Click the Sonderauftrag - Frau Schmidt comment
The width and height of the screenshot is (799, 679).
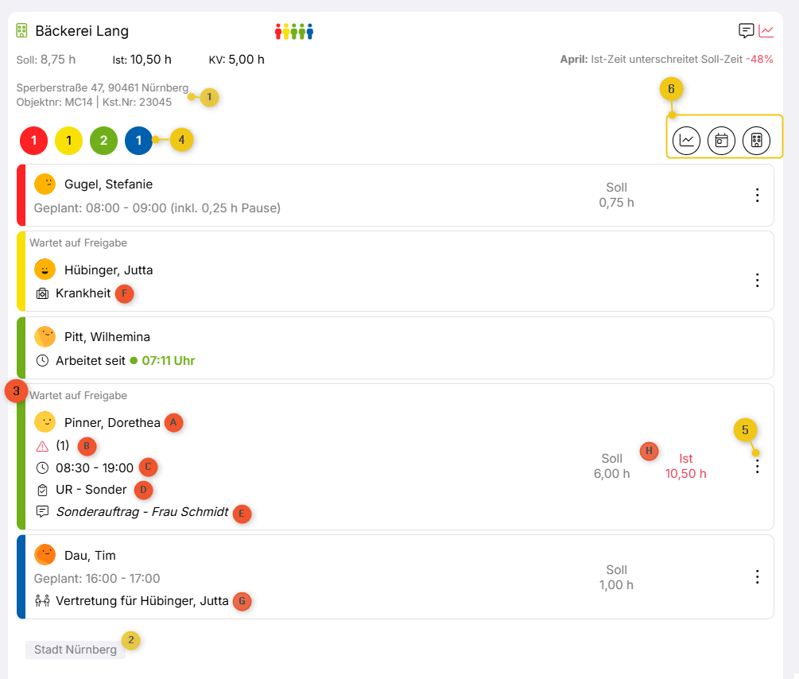click(142, 512)
